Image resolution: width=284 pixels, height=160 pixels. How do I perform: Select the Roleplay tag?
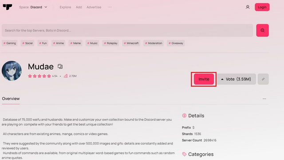(x=110, y=43)
